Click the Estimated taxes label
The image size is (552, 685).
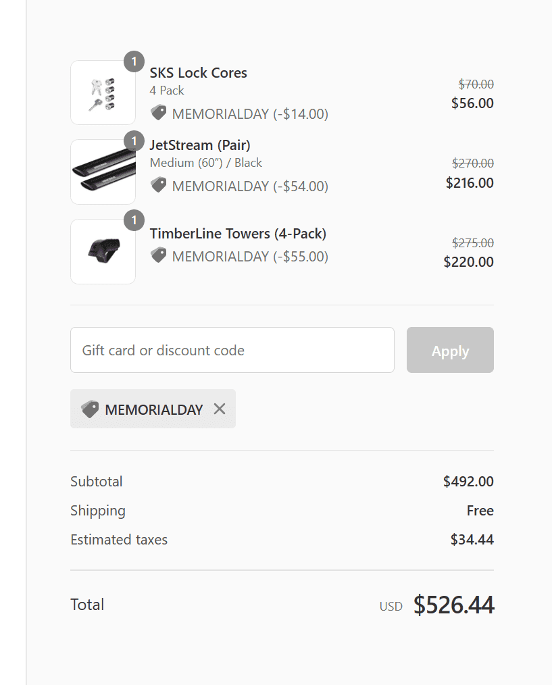(x=119, y=540)
